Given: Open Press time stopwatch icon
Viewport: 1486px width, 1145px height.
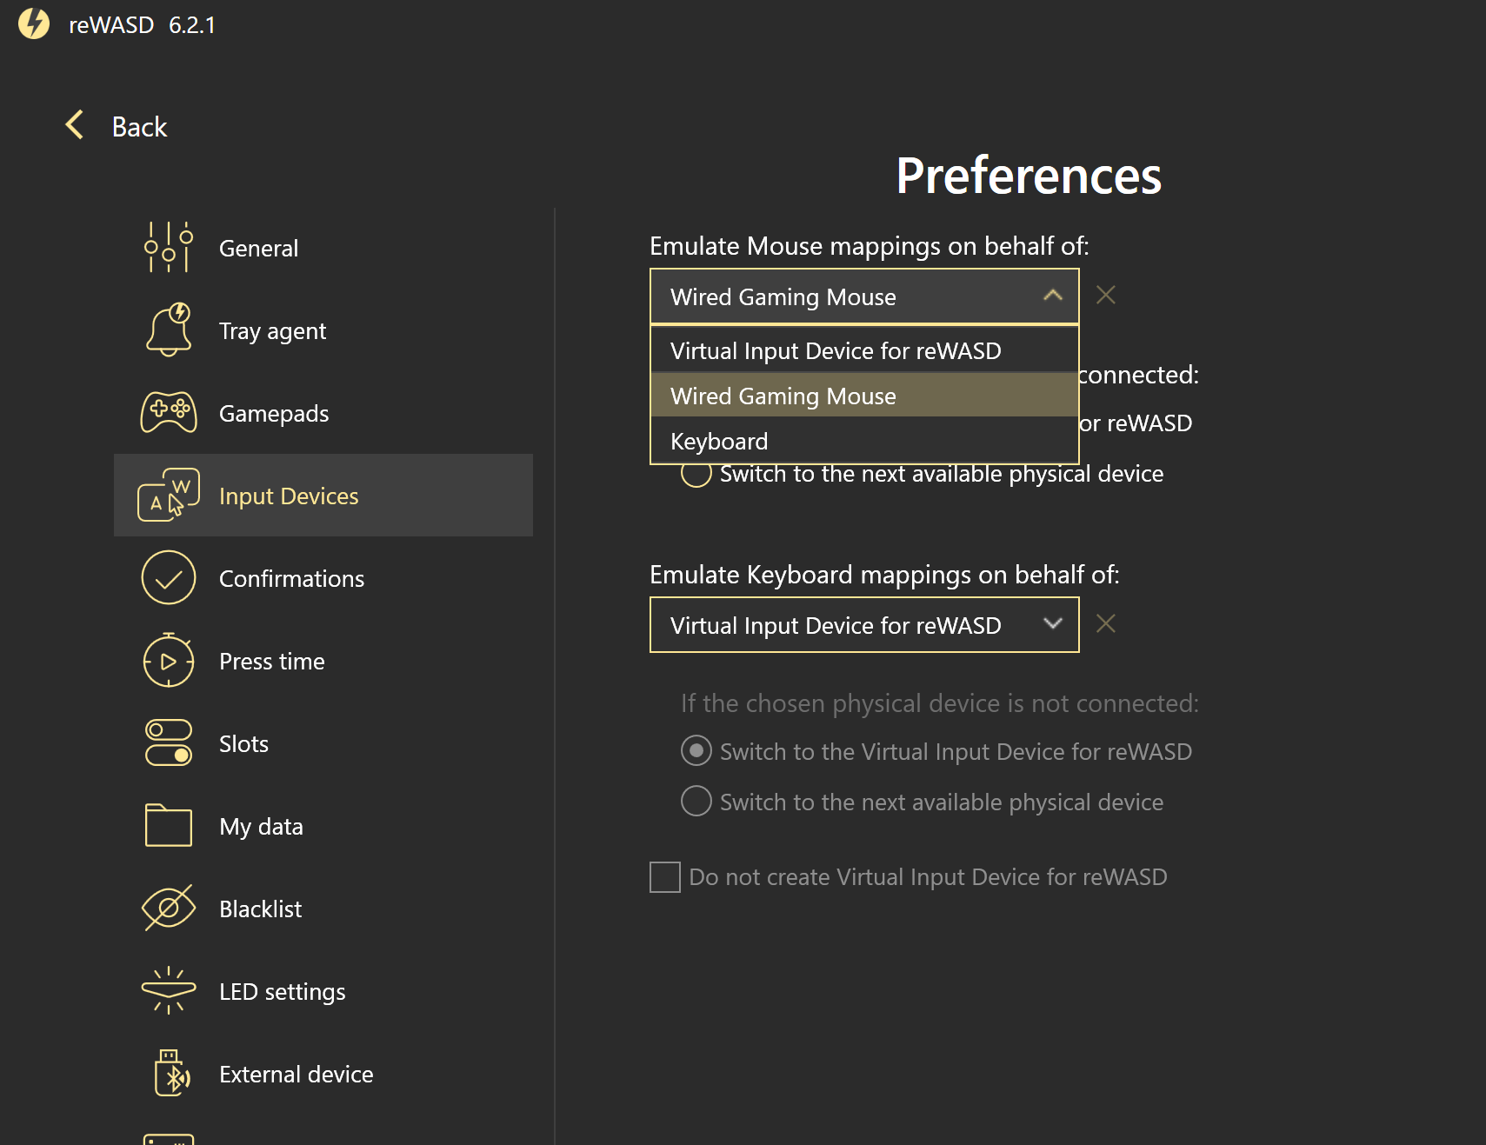Looking at the screenshot, I should click(169, 661).
